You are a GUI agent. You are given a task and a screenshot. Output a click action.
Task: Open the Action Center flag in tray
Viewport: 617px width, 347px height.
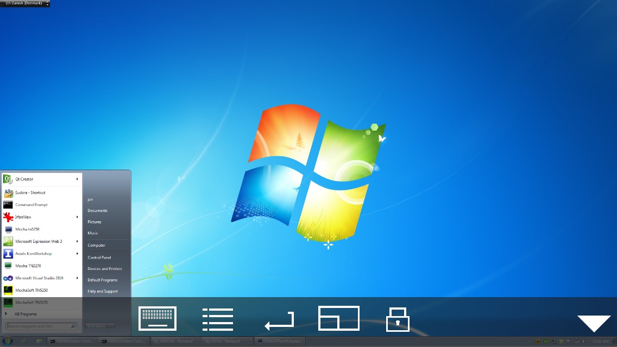click(x=569, y=342)
